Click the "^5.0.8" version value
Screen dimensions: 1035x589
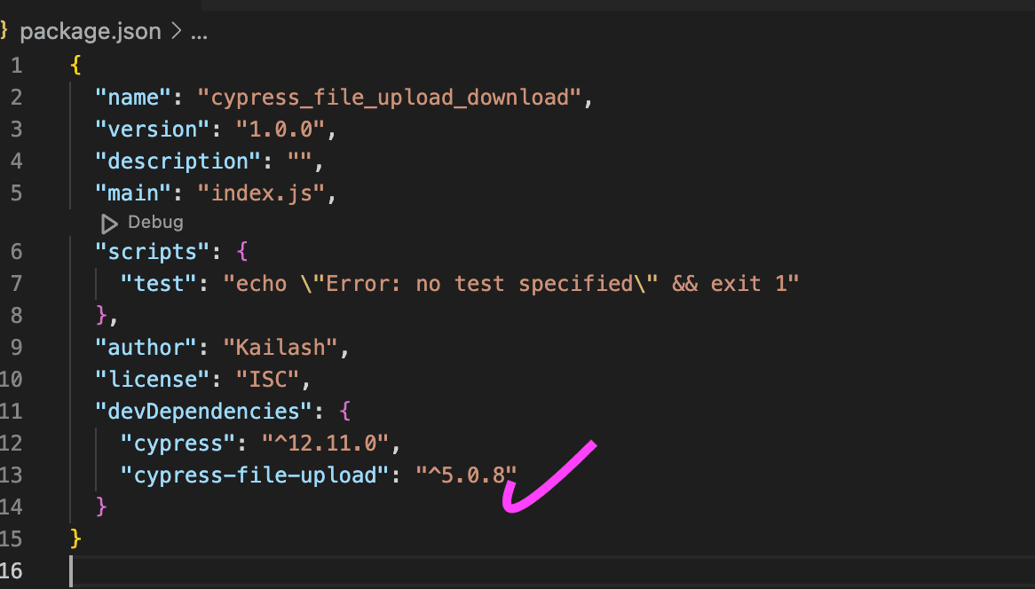click(467, 475)
